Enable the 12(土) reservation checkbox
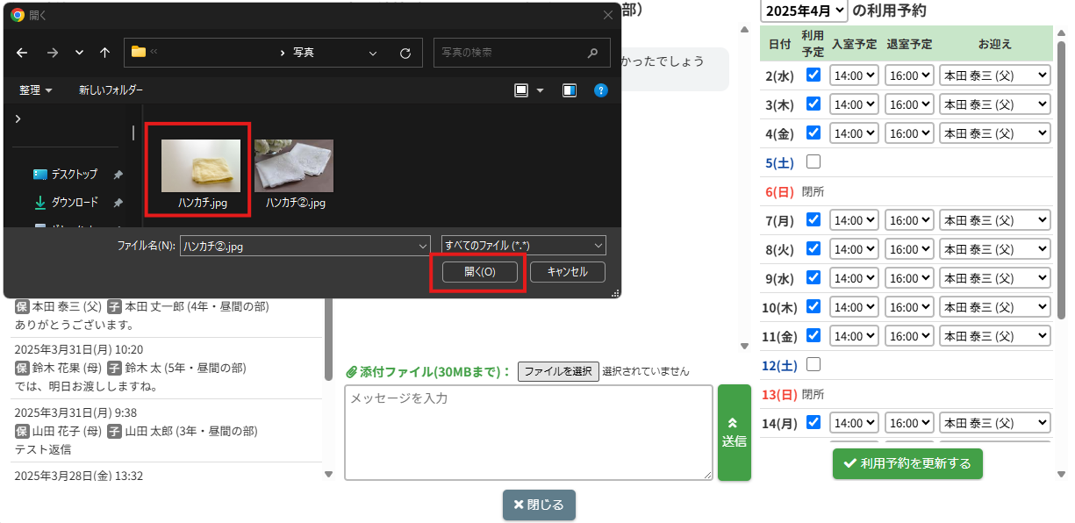This screenshot has height=523, width=1075. [x=813, y=364]
